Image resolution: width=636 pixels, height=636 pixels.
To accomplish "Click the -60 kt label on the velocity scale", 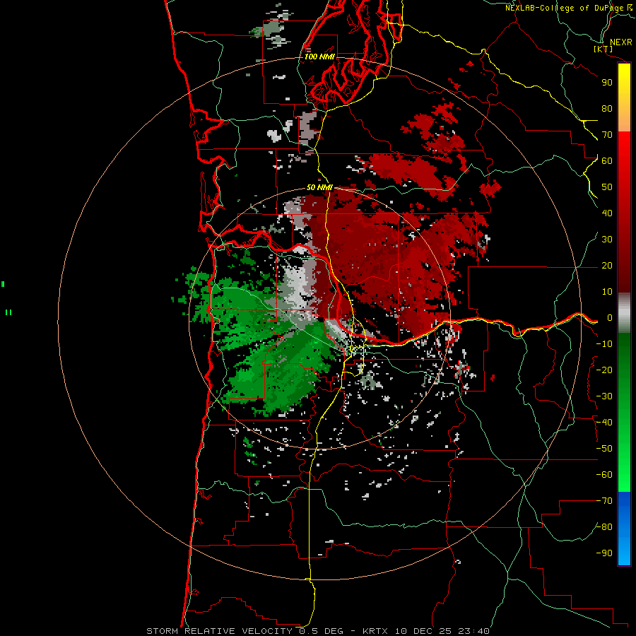I will (604, 475).
